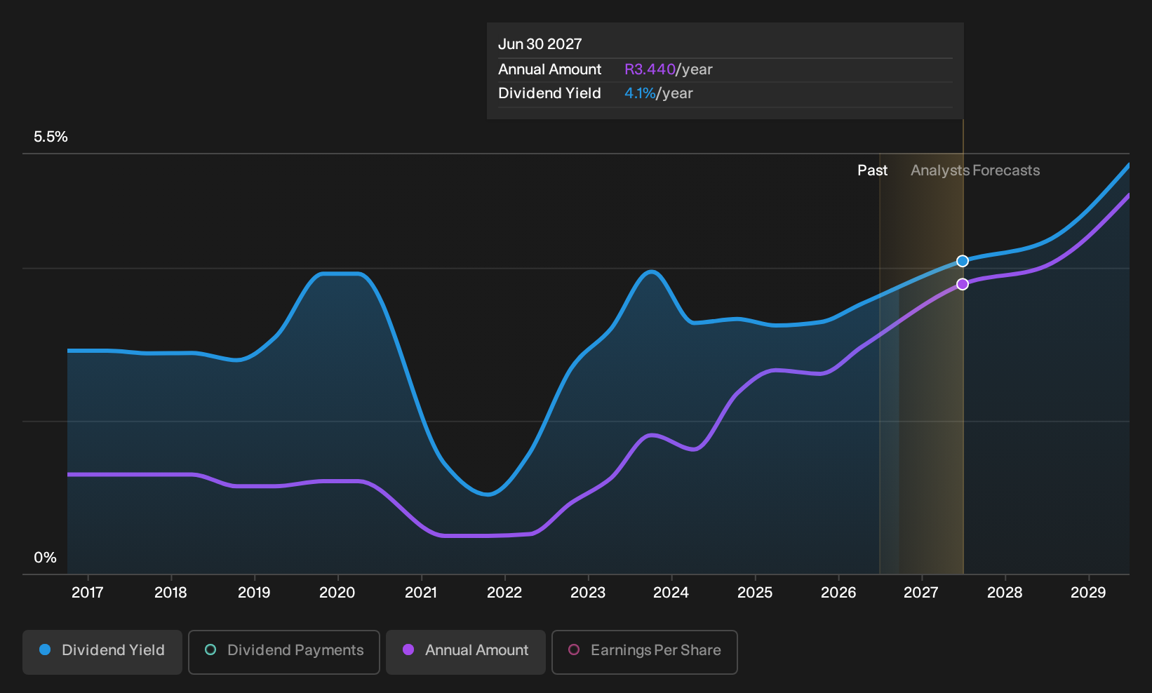Viewport: 1152px width, 693px height.
Task: Click the blue Dividend Yield legend dot
Action: (x=45, y=650)
